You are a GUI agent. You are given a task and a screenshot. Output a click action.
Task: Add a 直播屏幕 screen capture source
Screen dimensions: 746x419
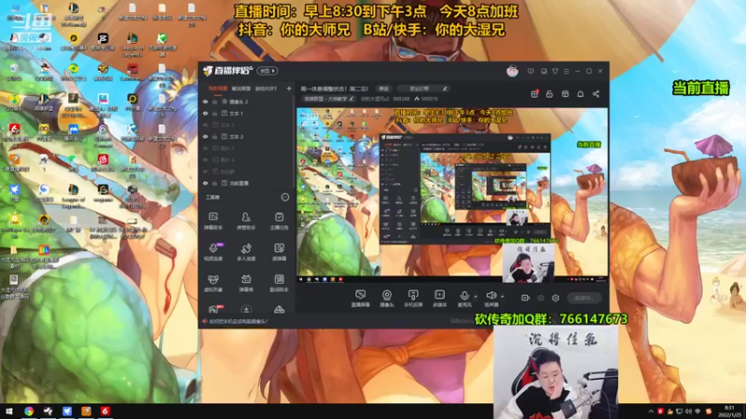coord(360,298)
